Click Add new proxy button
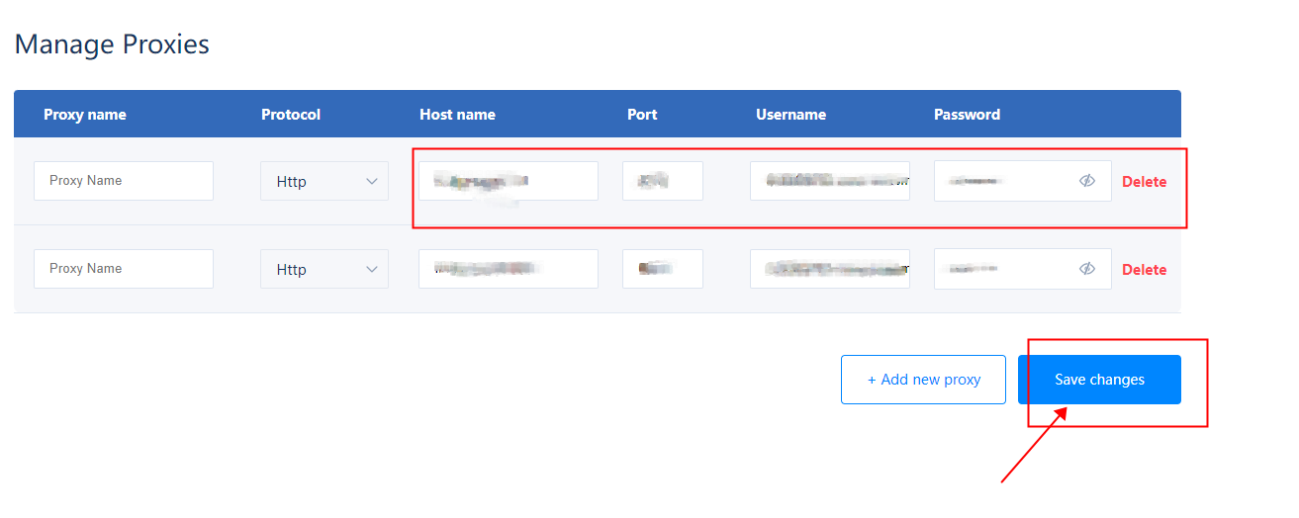 coord(923,380)
